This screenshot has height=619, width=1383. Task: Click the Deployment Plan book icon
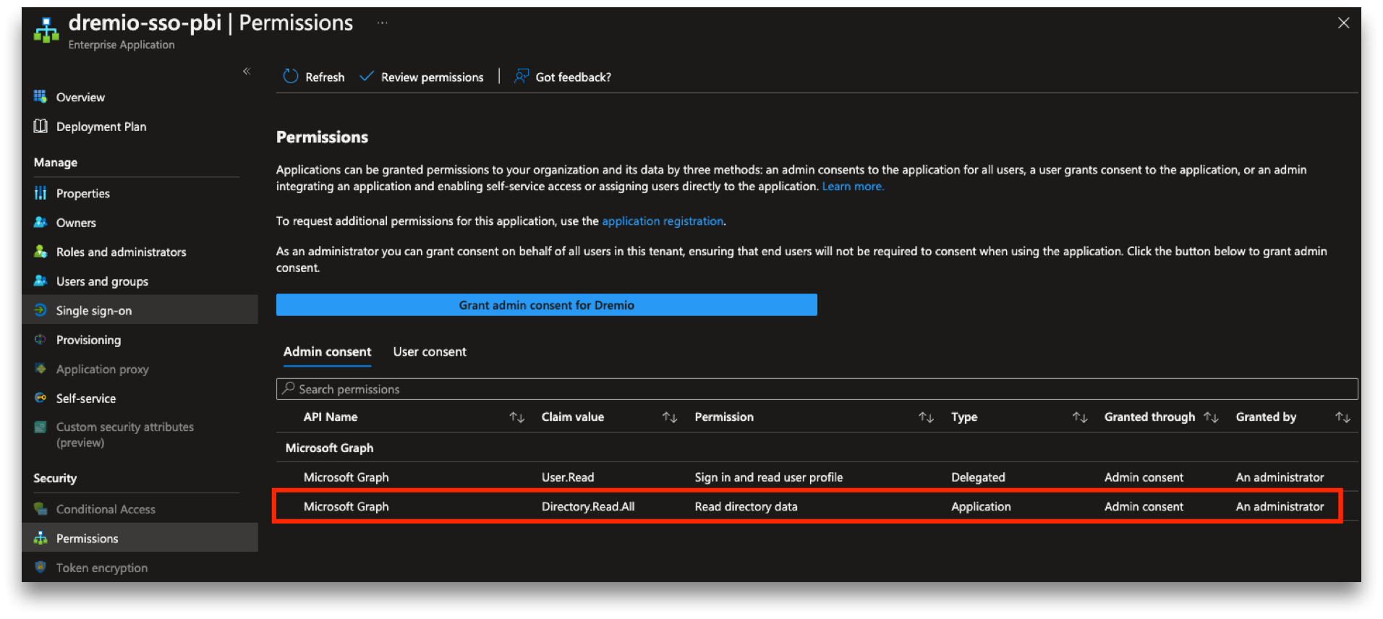click(x=41, y=127)
